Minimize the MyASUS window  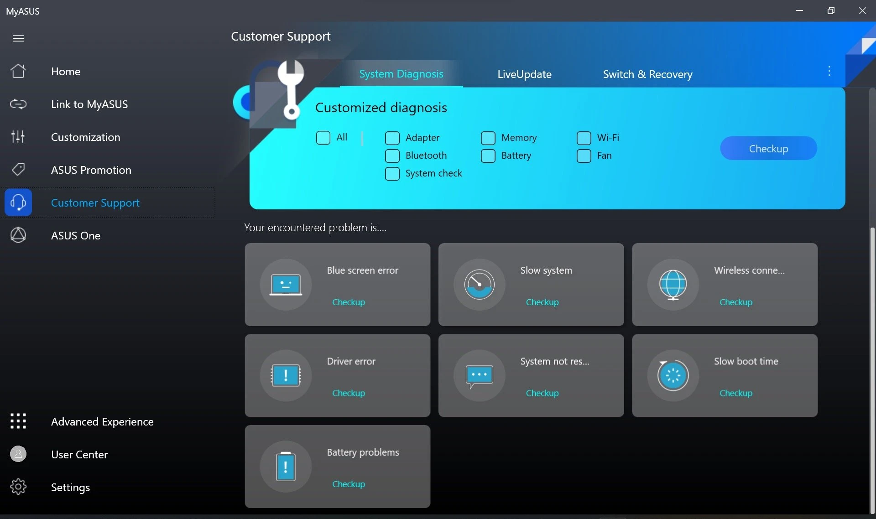pos(799,10)
